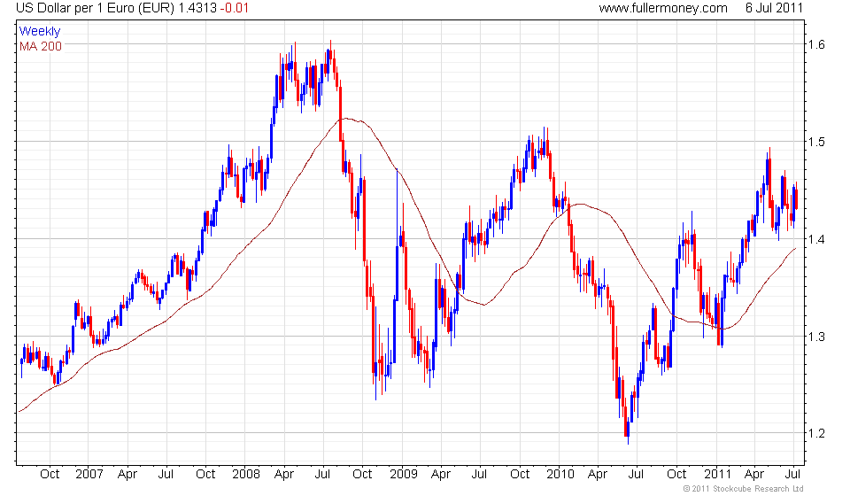
Task: Click the 'Apr' label just after 2007
Action: (127, 475)
